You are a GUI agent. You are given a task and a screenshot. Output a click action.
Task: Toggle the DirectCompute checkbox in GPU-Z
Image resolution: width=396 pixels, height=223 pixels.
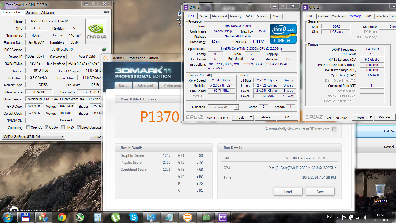click(x=79, y=127)
